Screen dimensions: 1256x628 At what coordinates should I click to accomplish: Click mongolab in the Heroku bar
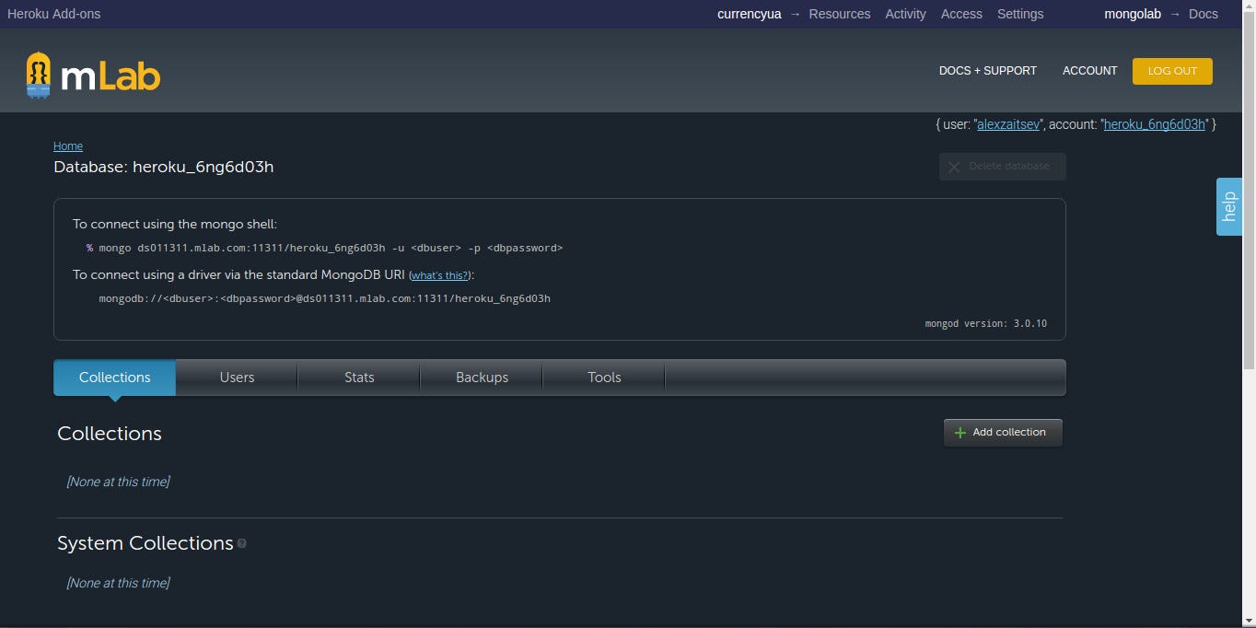click(1133, 14)
